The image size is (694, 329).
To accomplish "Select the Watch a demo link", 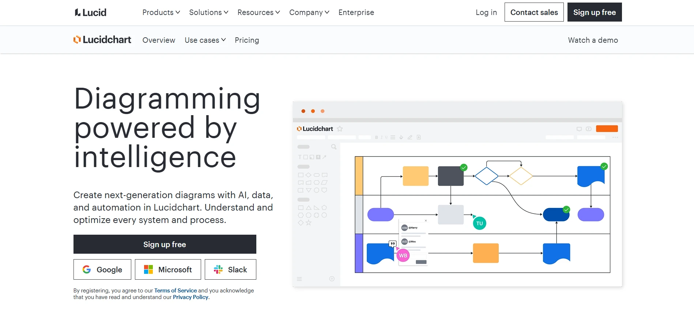I will click(593, 40).
